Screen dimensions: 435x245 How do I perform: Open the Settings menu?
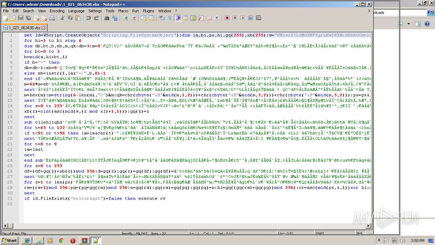95,11
